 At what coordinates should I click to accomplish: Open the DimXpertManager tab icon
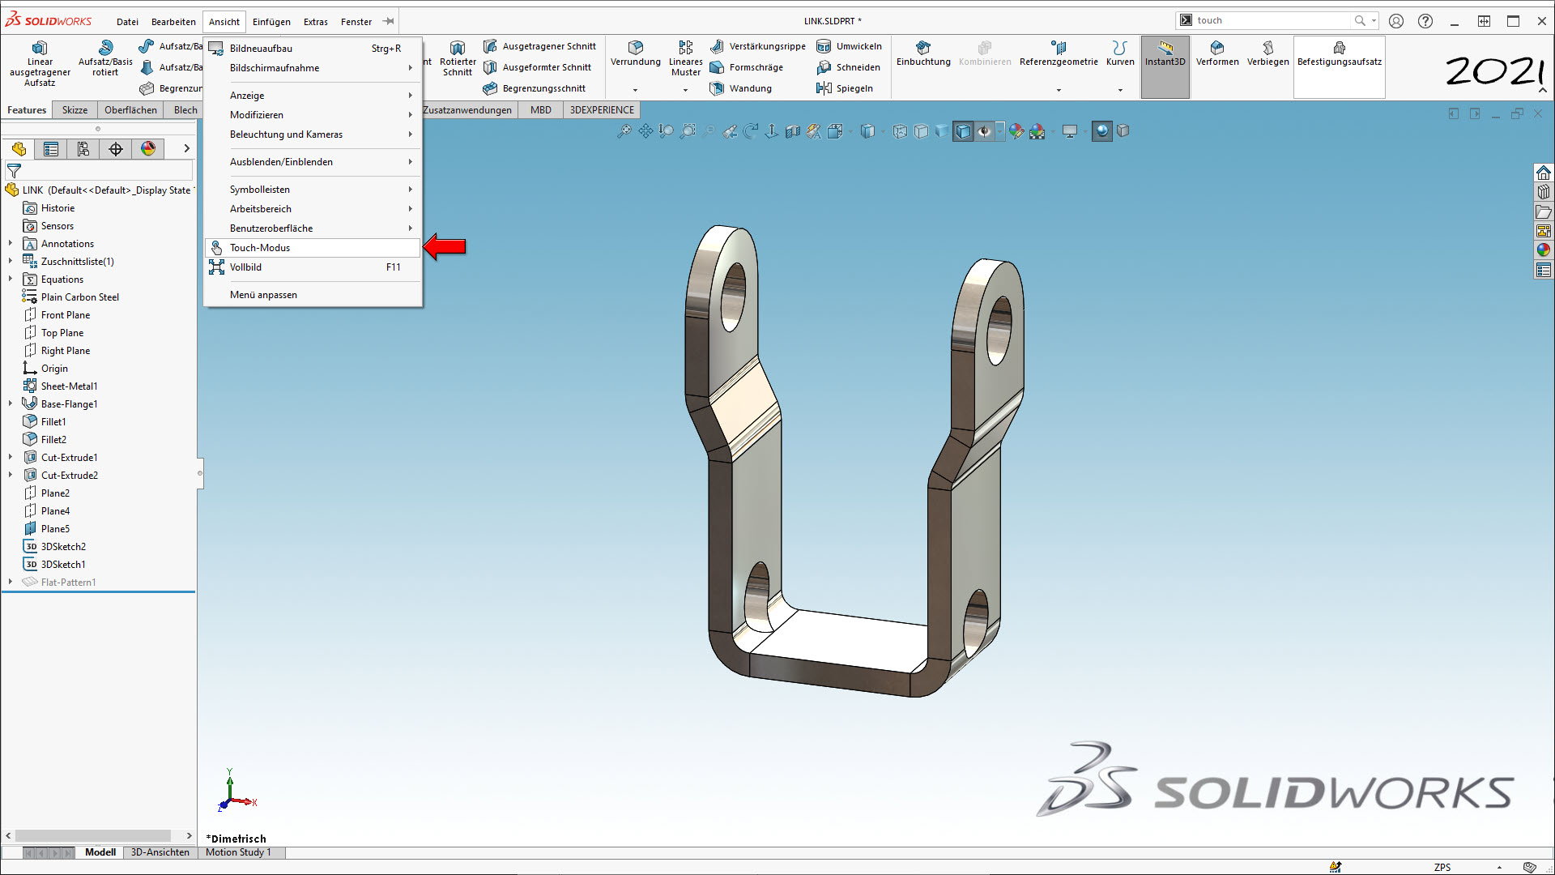click(x=116, y=149)
